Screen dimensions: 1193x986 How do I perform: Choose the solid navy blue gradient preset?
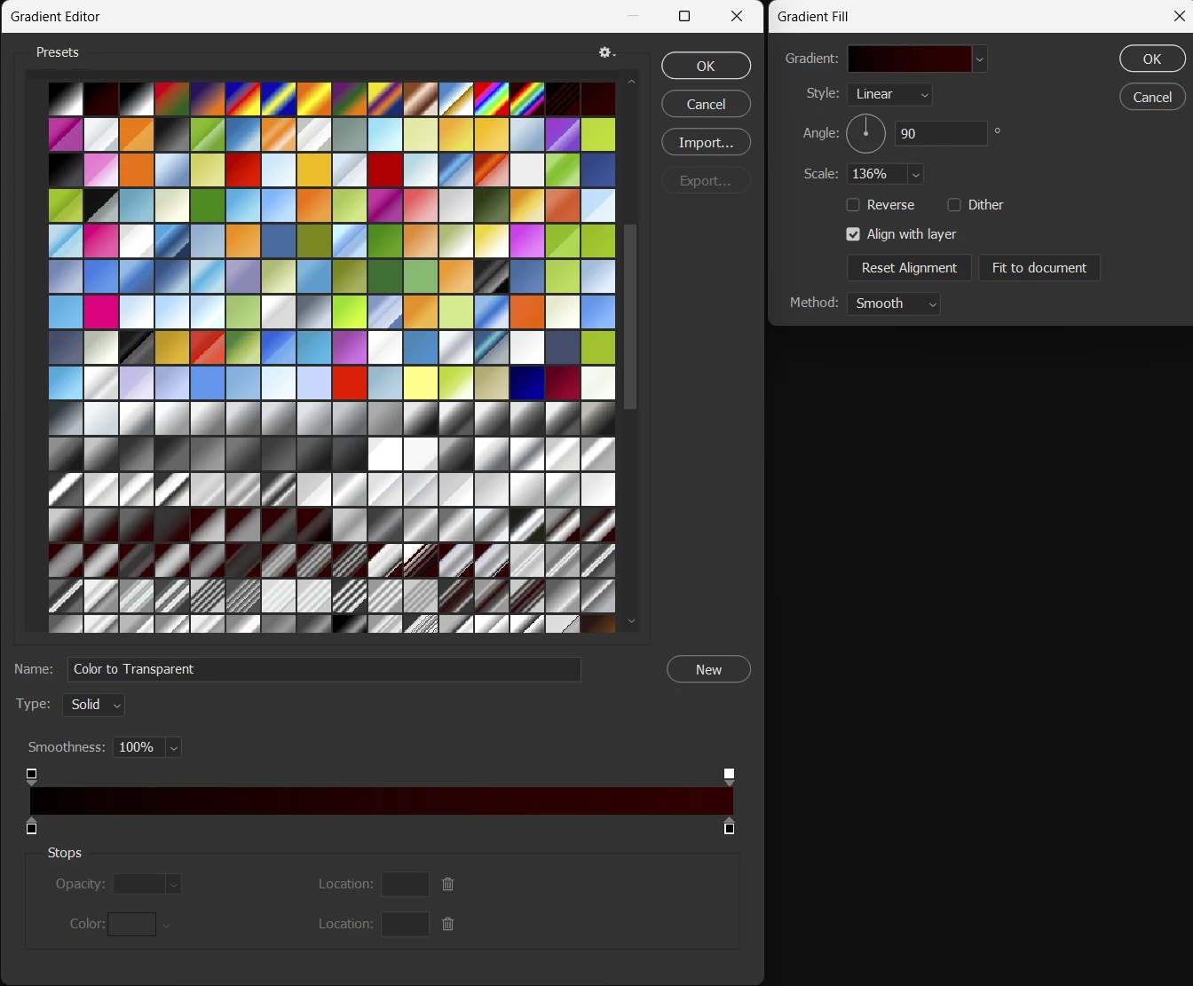point(527,383)
